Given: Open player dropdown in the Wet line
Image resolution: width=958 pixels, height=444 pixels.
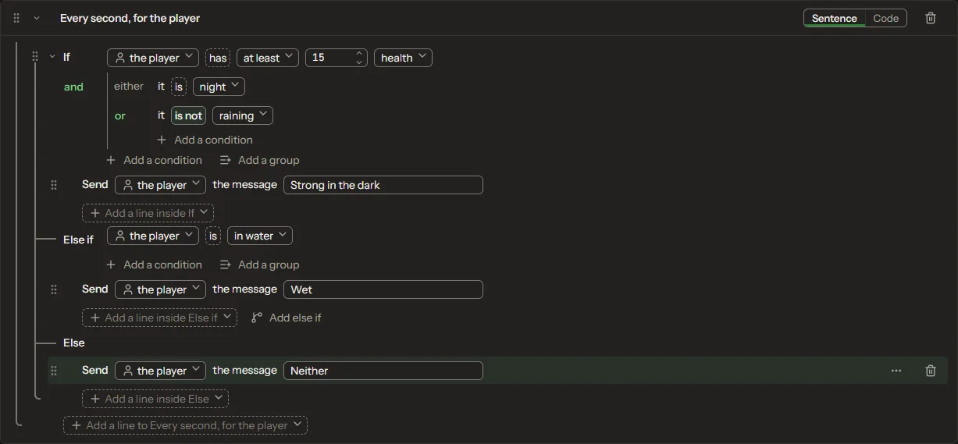Looking at the screenshot, I should click(x=160, y=289).
